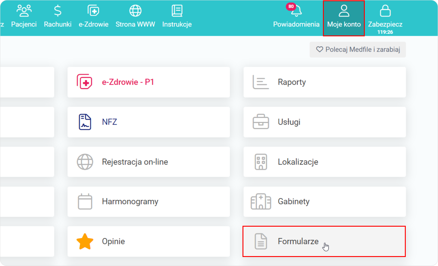Screen dimensions: 438x266
Task: Click the Zabezpiecz padlock icon
Action: (x=385, y=11)
